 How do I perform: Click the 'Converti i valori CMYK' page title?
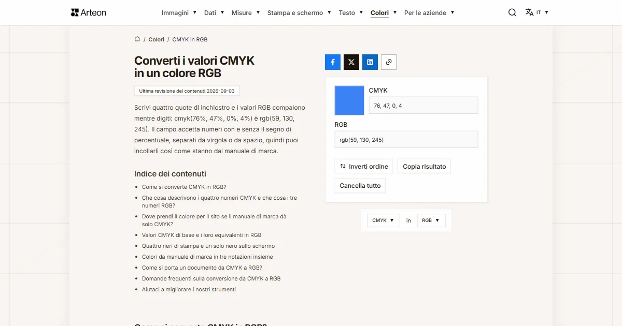[194, 67]
